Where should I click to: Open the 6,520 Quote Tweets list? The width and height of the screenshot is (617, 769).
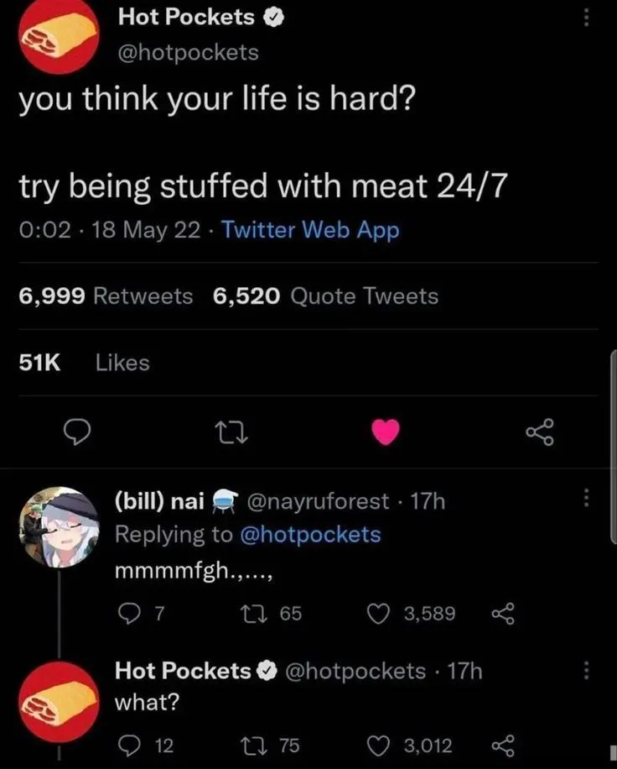325,296
